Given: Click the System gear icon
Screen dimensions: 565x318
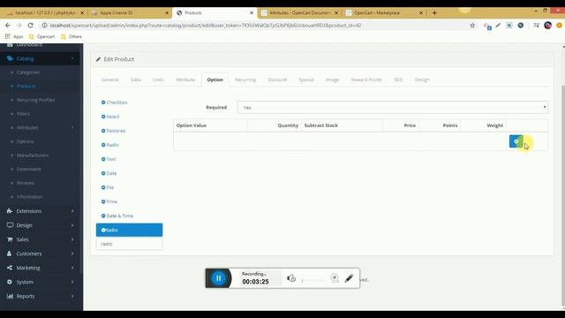Looking at the screenshot, I should 10,282.
